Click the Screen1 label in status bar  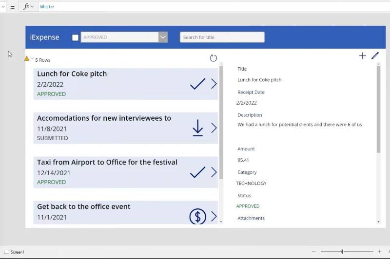[x=18, y=252]
